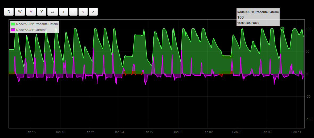Viewport: 314px width, 138px height.
Task: Pan left using the < arrow icon
Action: click(83, 12)
